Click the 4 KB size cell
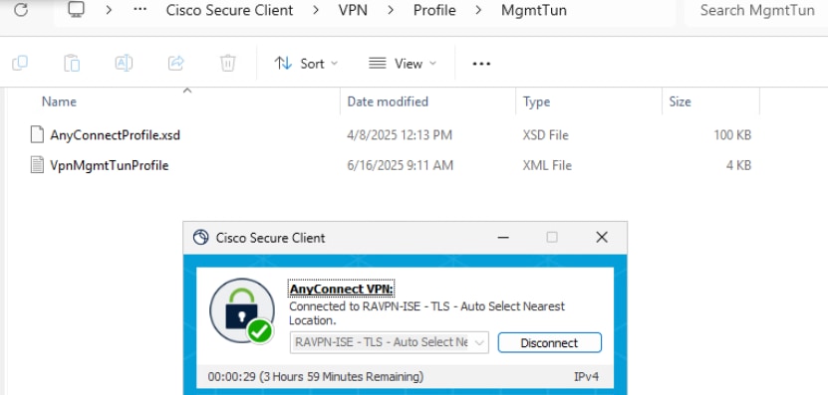This screenshot has width=828, height=395. [738, 165]
